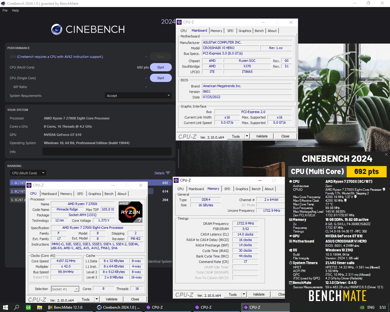
Task: Click the shield icon beside CPUID value
Action: click(x=384, y=189)
